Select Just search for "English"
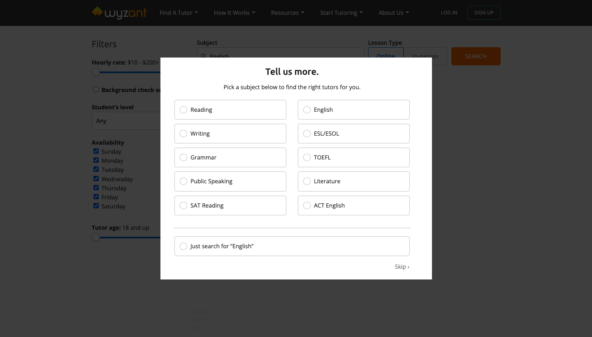This screenshot has height=337, width=592. [x=183, y=246]
